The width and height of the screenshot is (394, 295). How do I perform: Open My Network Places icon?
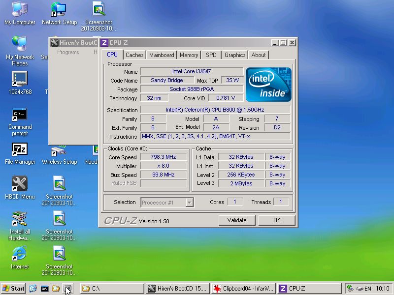pos(20,51)
